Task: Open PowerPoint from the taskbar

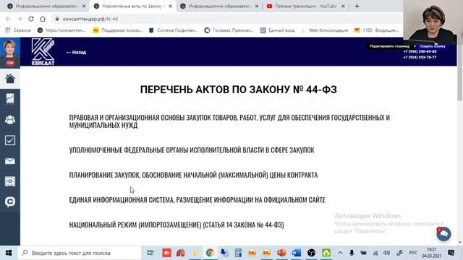Action: point(281,253)
